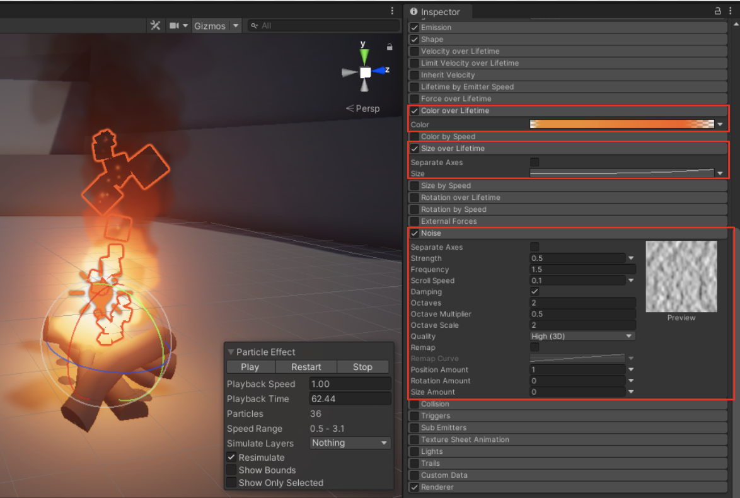Click the Inspector panel lock icon
The image size is (740, 498).
point(717,11)
